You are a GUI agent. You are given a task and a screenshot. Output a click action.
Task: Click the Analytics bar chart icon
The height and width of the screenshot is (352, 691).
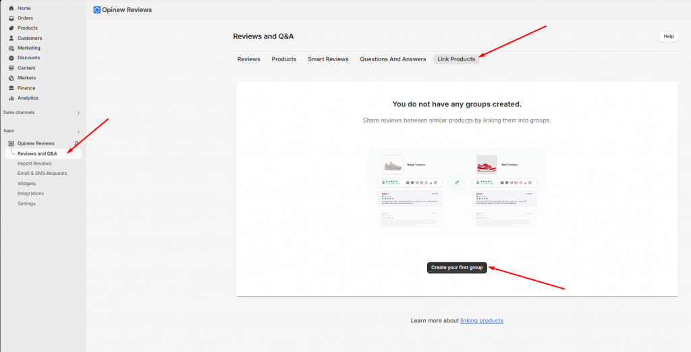point(11,98)
